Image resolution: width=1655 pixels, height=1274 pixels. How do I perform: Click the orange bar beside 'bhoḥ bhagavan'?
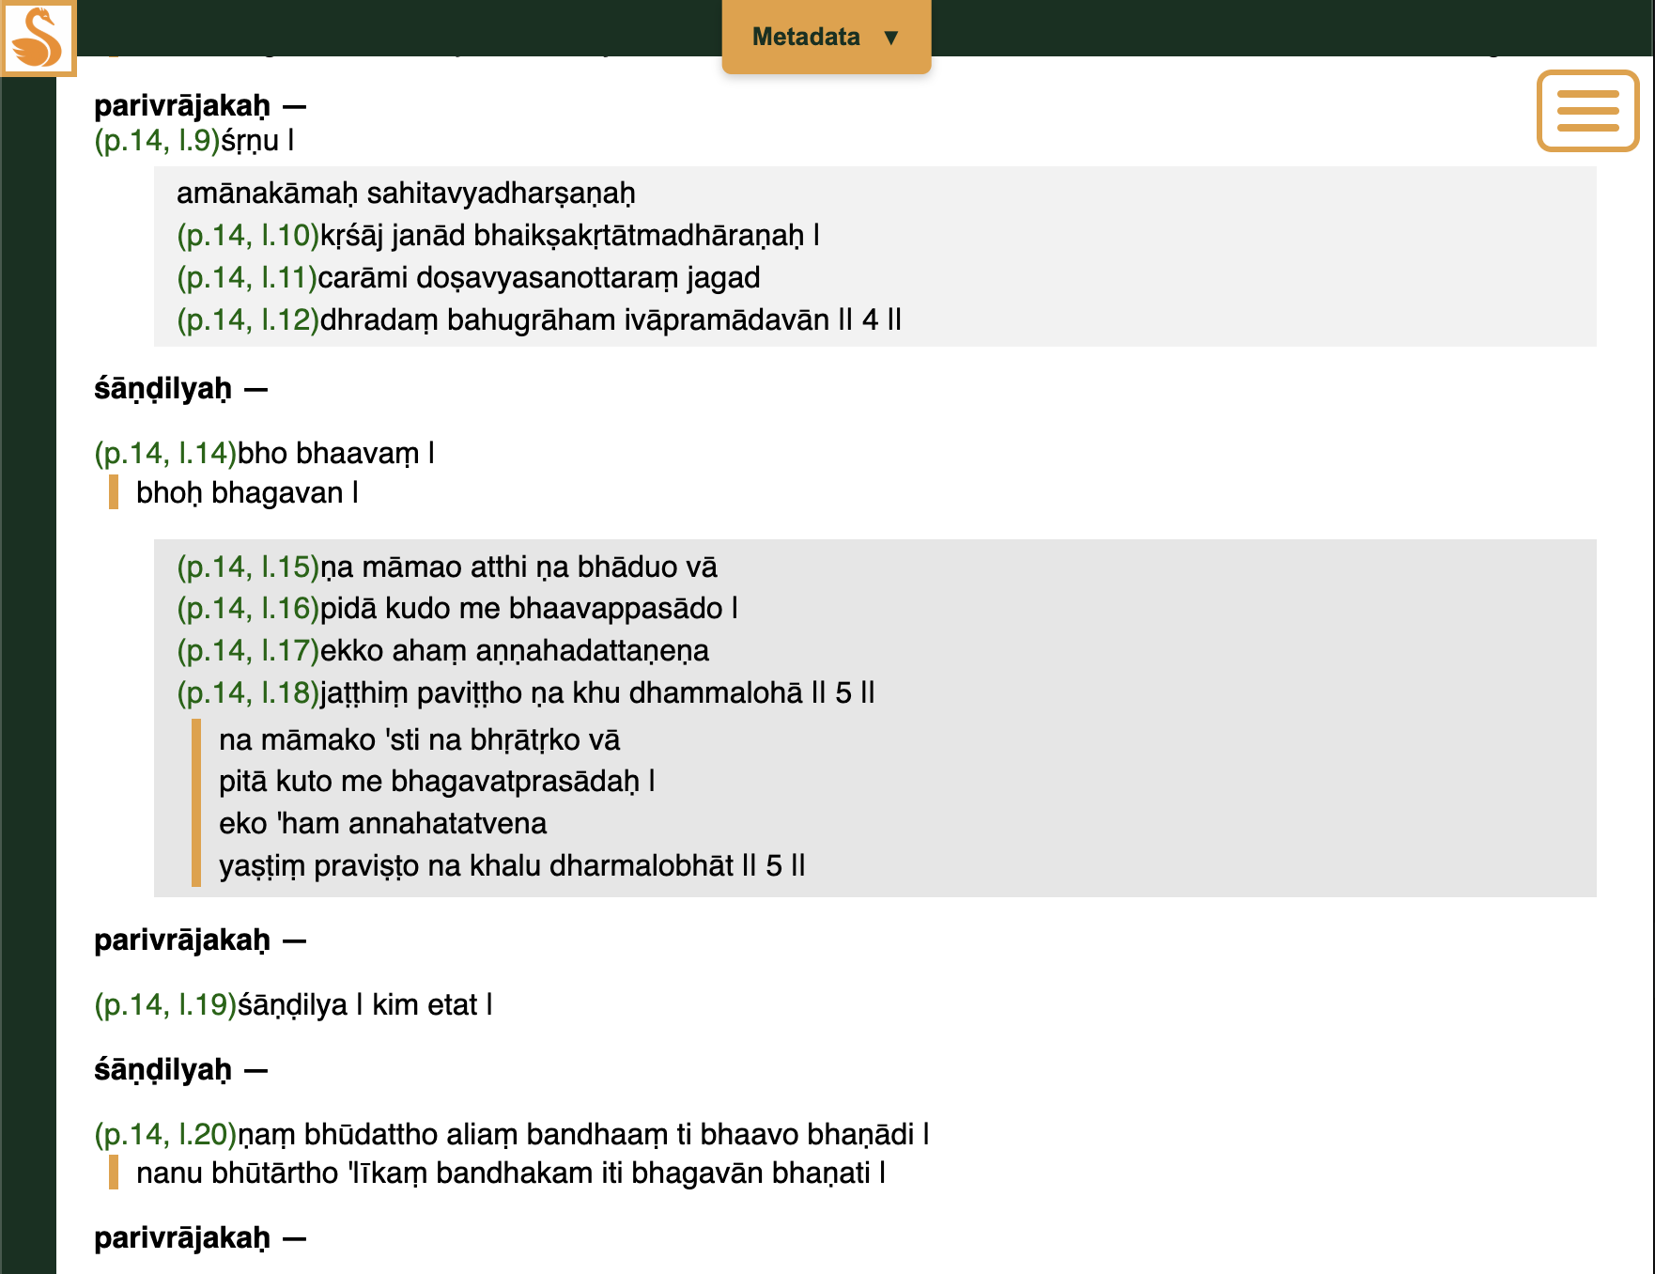pos(114,492)
